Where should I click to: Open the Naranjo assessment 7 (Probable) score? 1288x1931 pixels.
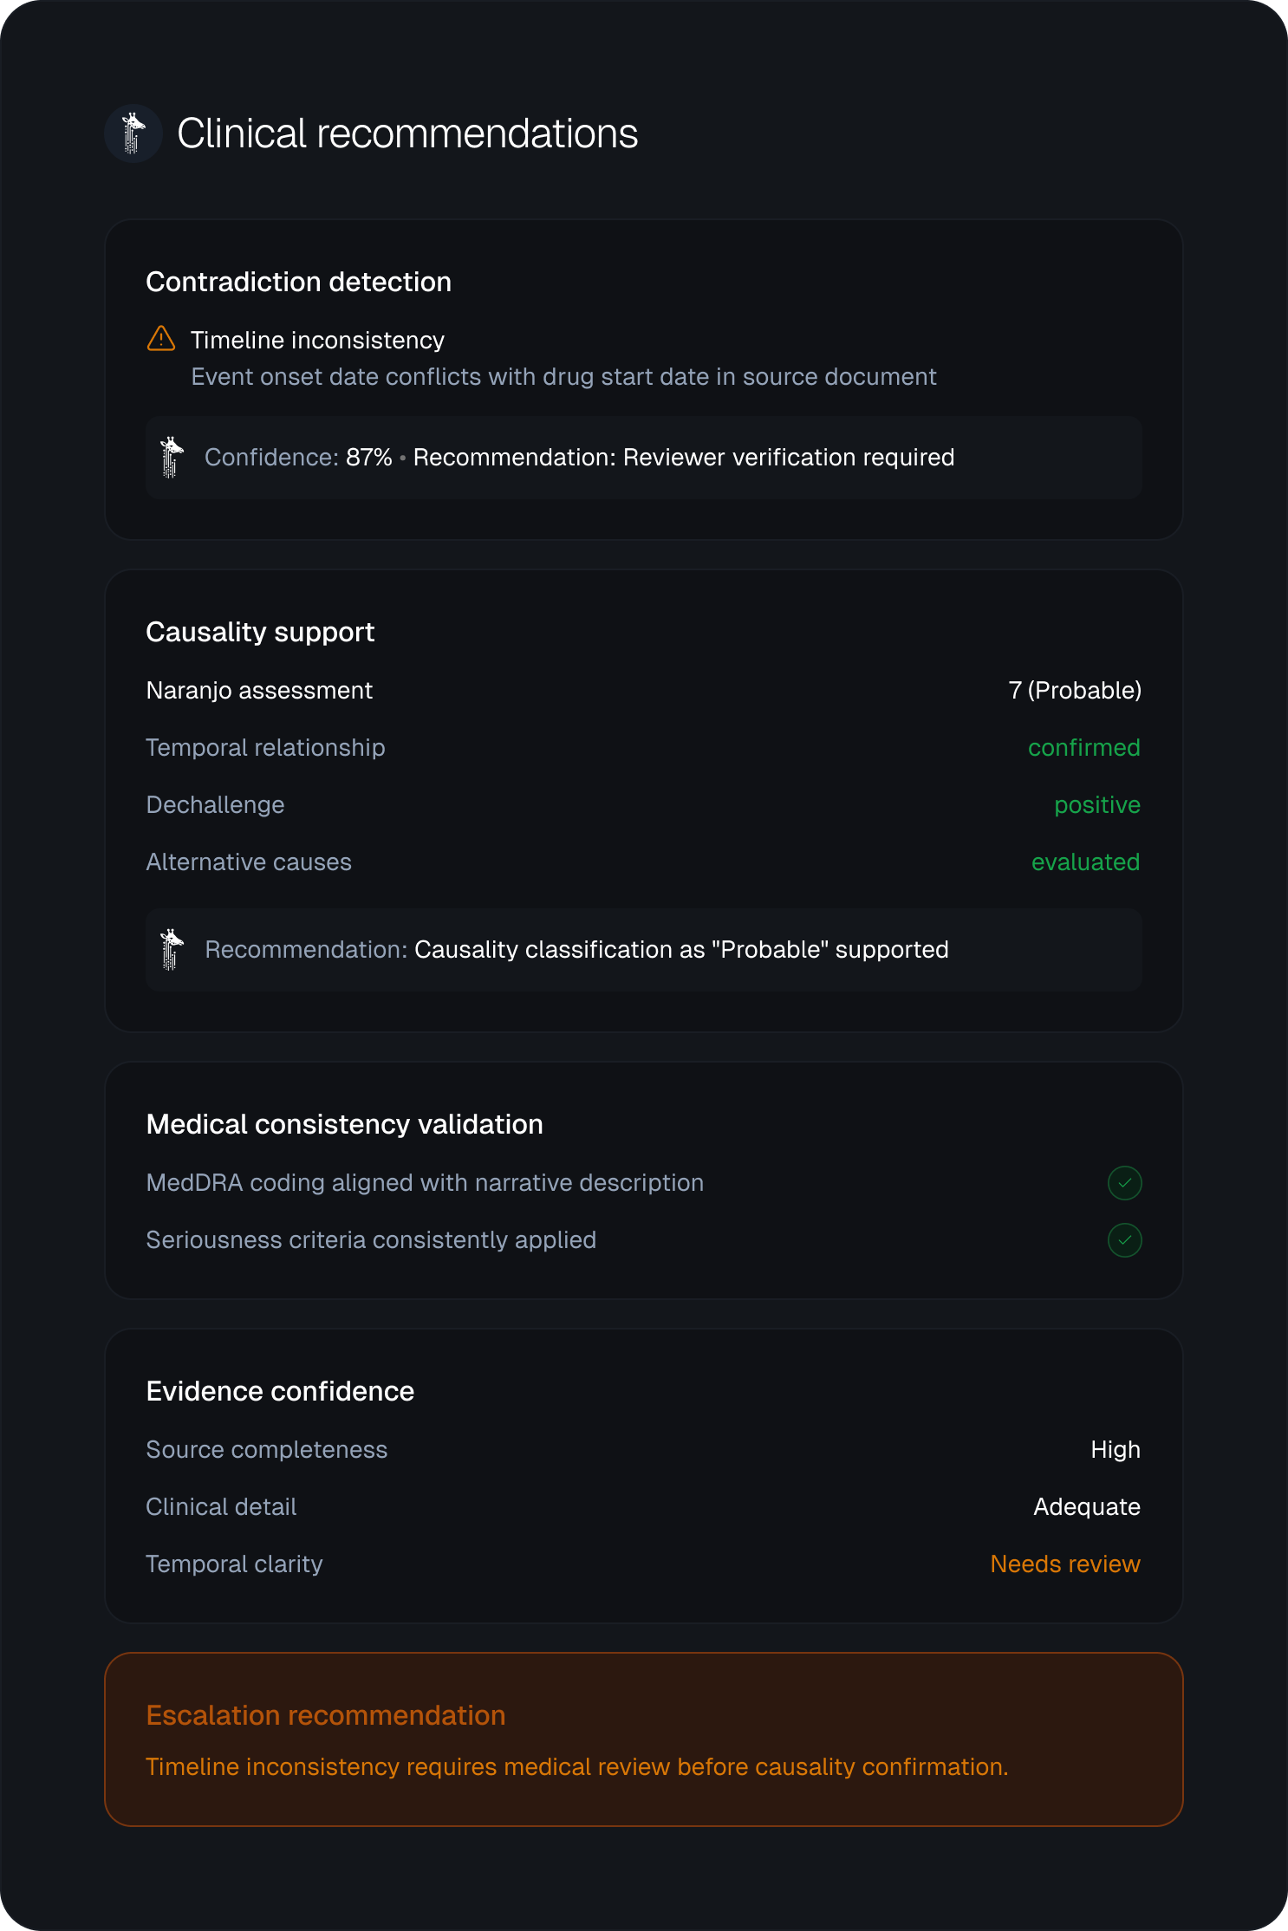pos(1075,691)
